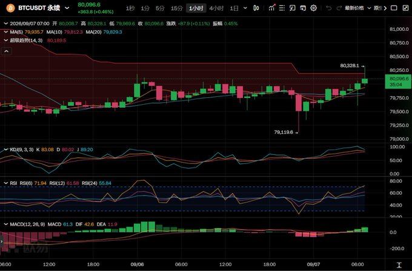
Task: Click the redo arrow icon
Action: [x=339, y=8]
